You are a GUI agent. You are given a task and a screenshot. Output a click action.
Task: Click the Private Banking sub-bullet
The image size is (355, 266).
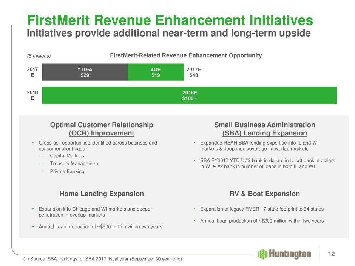coord(67,171)
